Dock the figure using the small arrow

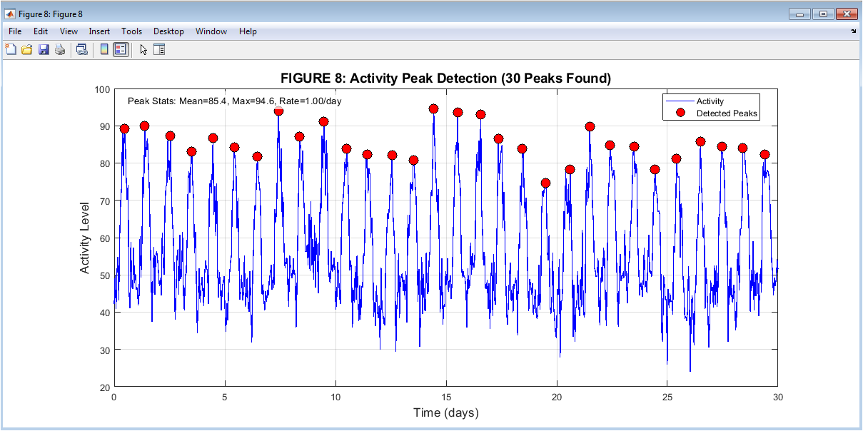pos(854,31)
